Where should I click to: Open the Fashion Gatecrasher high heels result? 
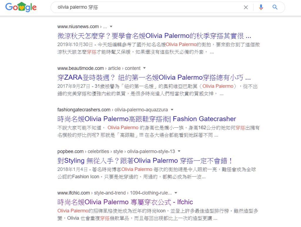pos(147,119)
